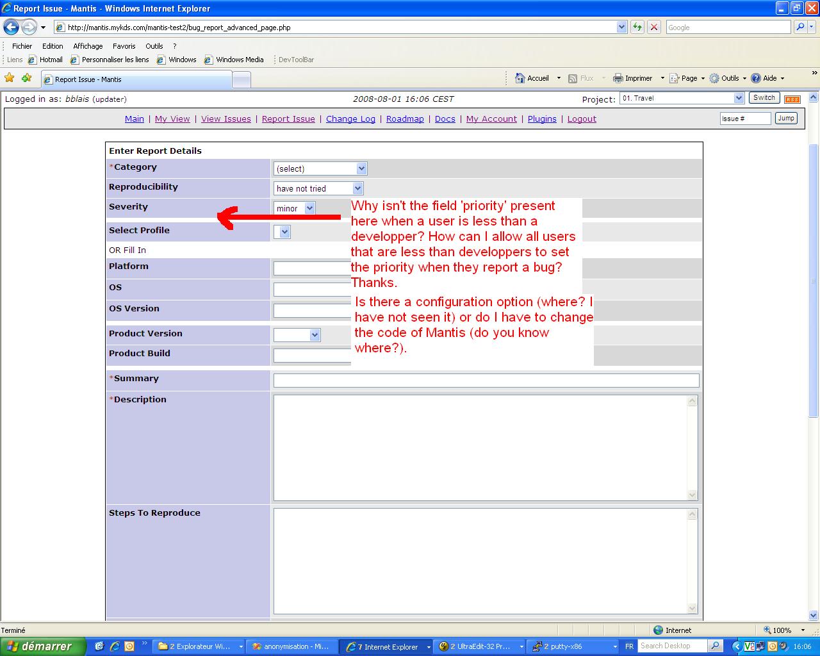Click the browser Back arrow button

[x=11, y=27]
